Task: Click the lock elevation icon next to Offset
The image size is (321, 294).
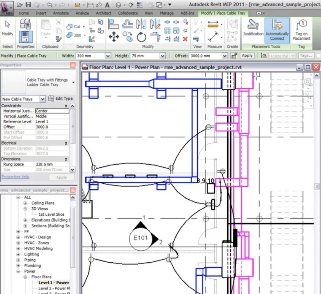Action: tap(234, 56)
